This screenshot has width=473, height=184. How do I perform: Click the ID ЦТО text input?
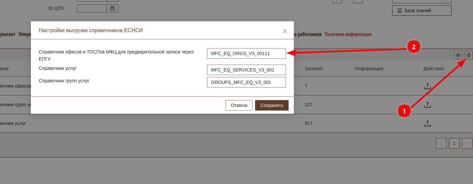tap(91, 9)
